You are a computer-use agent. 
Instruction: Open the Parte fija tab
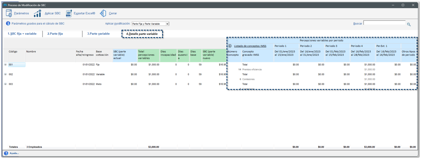click(55, 34)
